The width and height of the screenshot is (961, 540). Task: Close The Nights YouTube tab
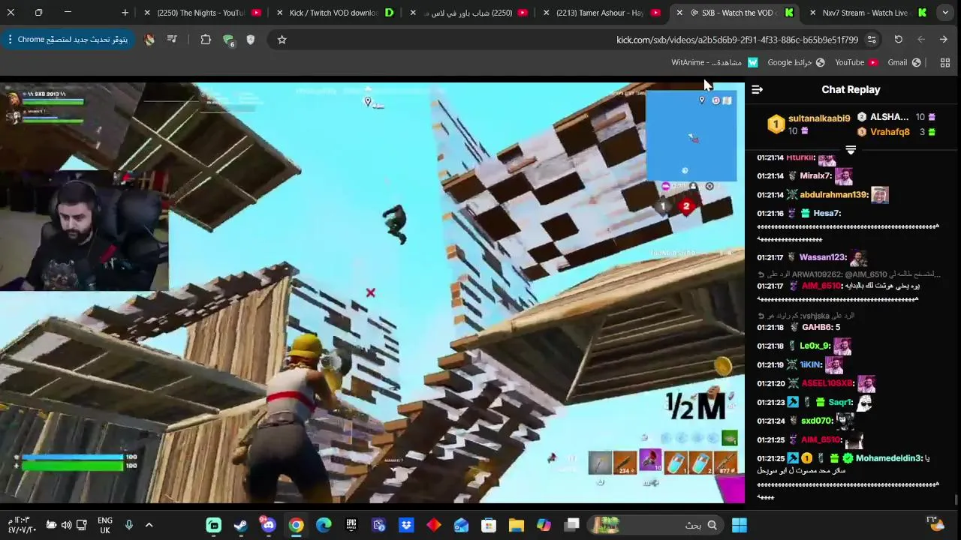(146, 13)
